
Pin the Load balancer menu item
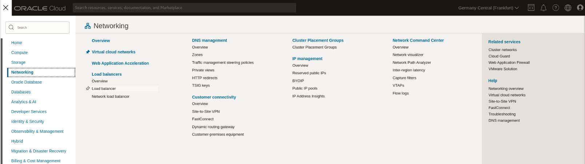coord(88,88)
